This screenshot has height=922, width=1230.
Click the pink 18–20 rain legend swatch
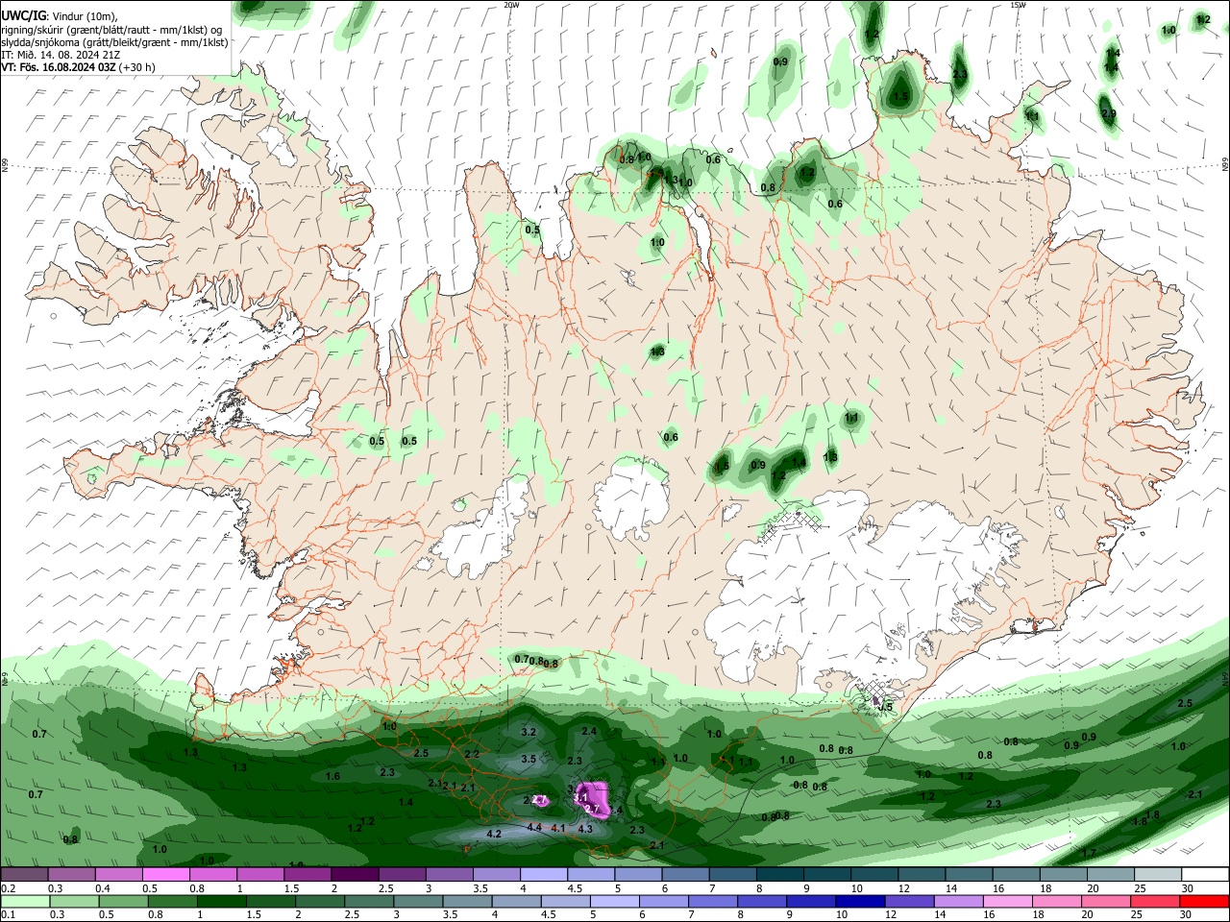(x=1057, y=901)
